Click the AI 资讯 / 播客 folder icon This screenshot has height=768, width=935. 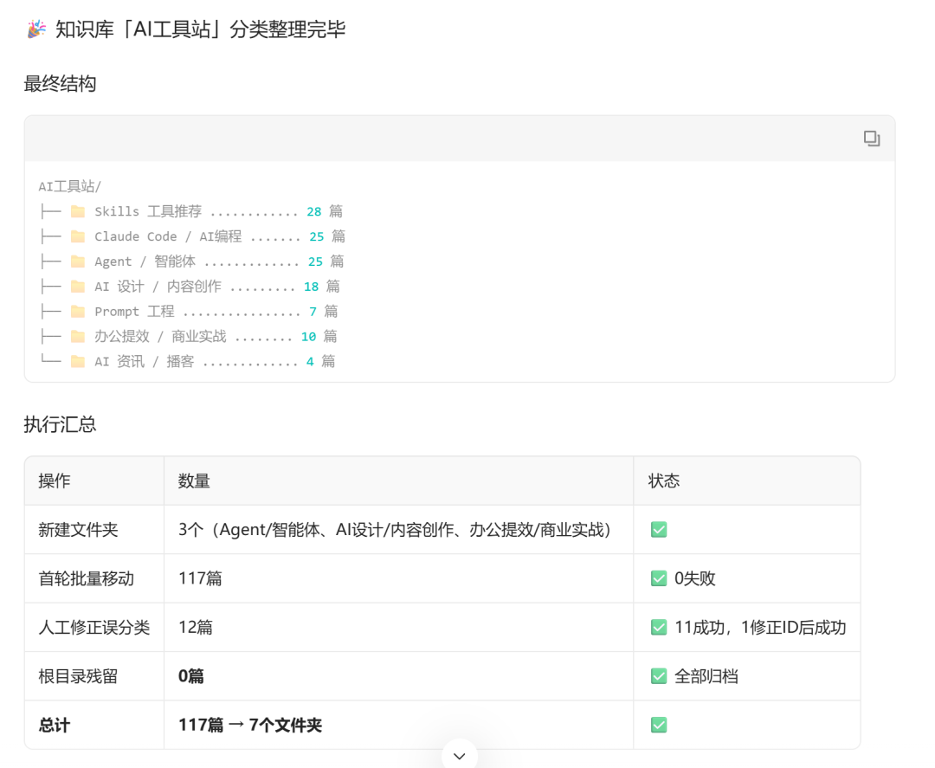pos(78,361)
